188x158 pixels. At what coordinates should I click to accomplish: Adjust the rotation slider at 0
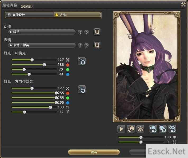coord(141,142)
